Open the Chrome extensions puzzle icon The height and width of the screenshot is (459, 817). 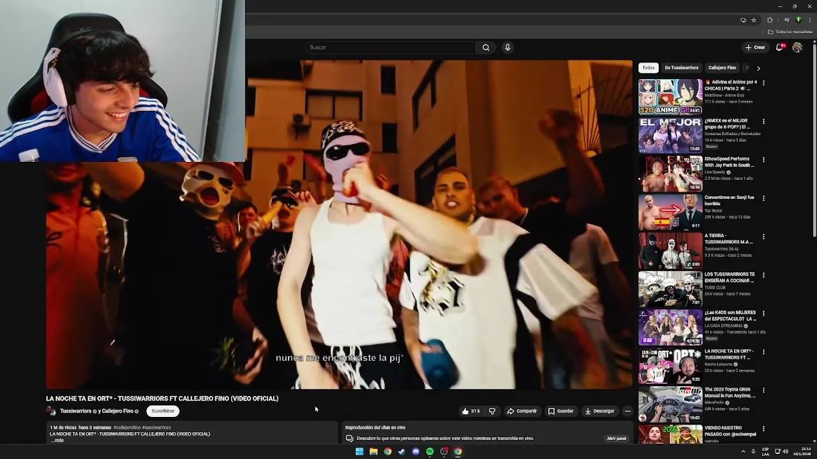click(x=770, y=20)
